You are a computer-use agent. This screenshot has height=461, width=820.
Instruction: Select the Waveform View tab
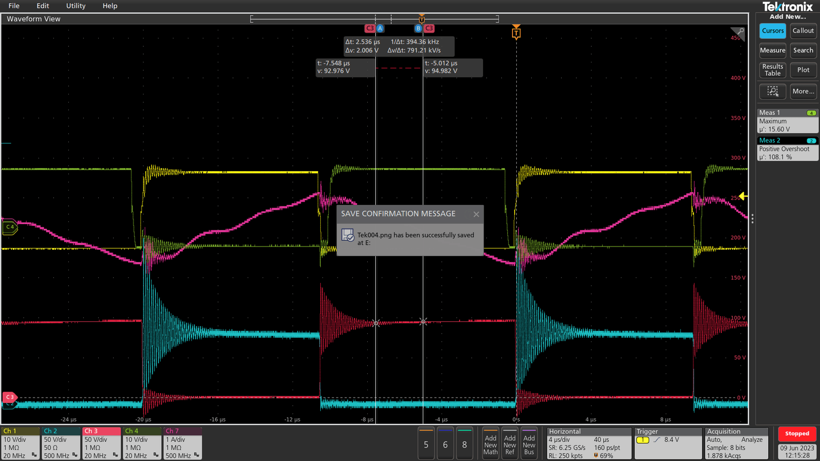[x=33, y=18]
